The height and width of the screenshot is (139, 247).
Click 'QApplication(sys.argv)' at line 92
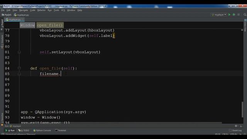(61, 112)
